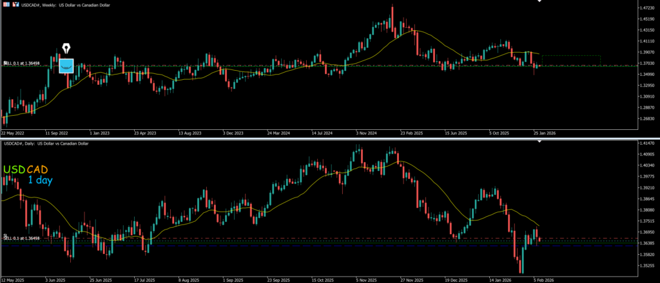Screen dimensions: 660x283
Task: Select the SELL 0.1 order label on weekly chart
Action: tap(22, 63)
